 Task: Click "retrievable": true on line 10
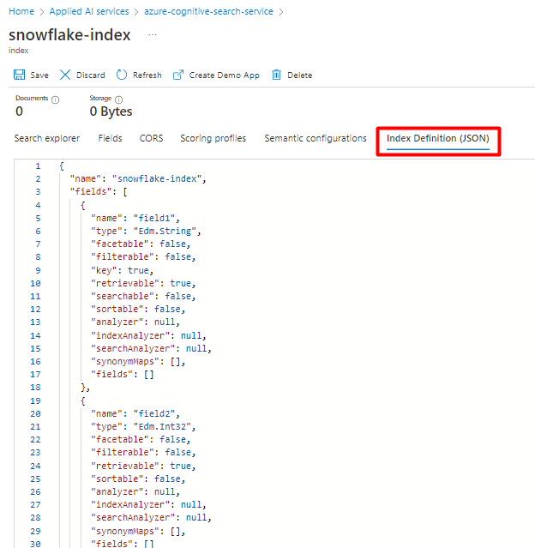pos(143,283)
